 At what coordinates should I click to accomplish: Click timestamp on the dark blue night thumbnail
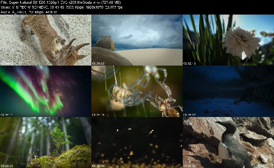[190, 115]
